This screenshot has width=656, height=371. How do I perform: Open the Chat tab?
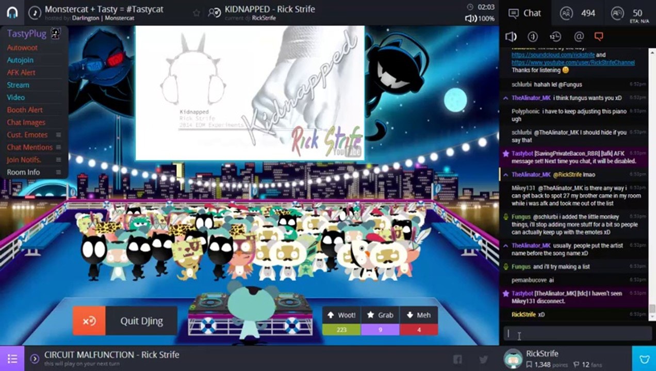click(525, 13)
